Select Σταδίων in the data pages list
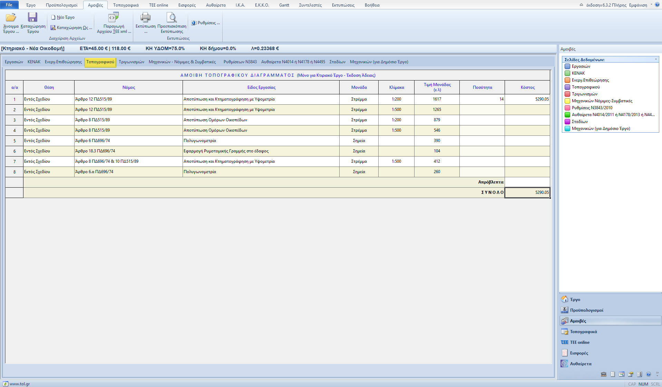The width and height of the screenshot is (662, 387). (x=580, y=122)
